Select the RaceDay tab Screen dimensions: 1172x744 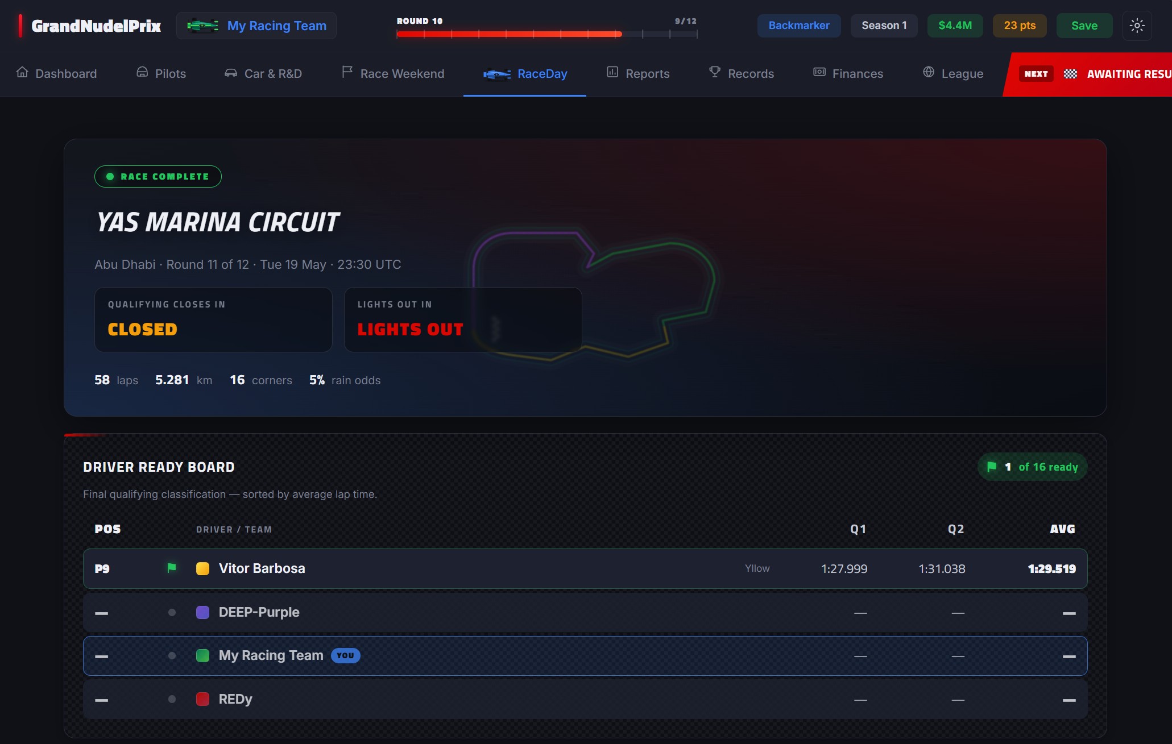pos(525,74)
